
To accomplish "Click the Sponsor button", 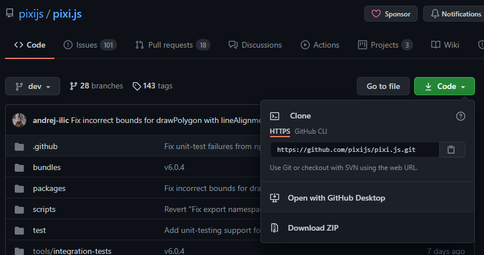I will (391, 14).
